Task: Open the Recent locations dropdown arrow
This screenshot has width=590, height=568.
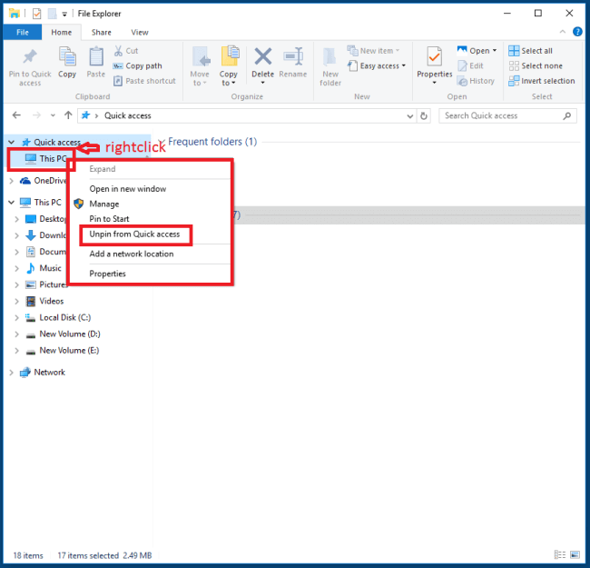Action: click(53, 115)
